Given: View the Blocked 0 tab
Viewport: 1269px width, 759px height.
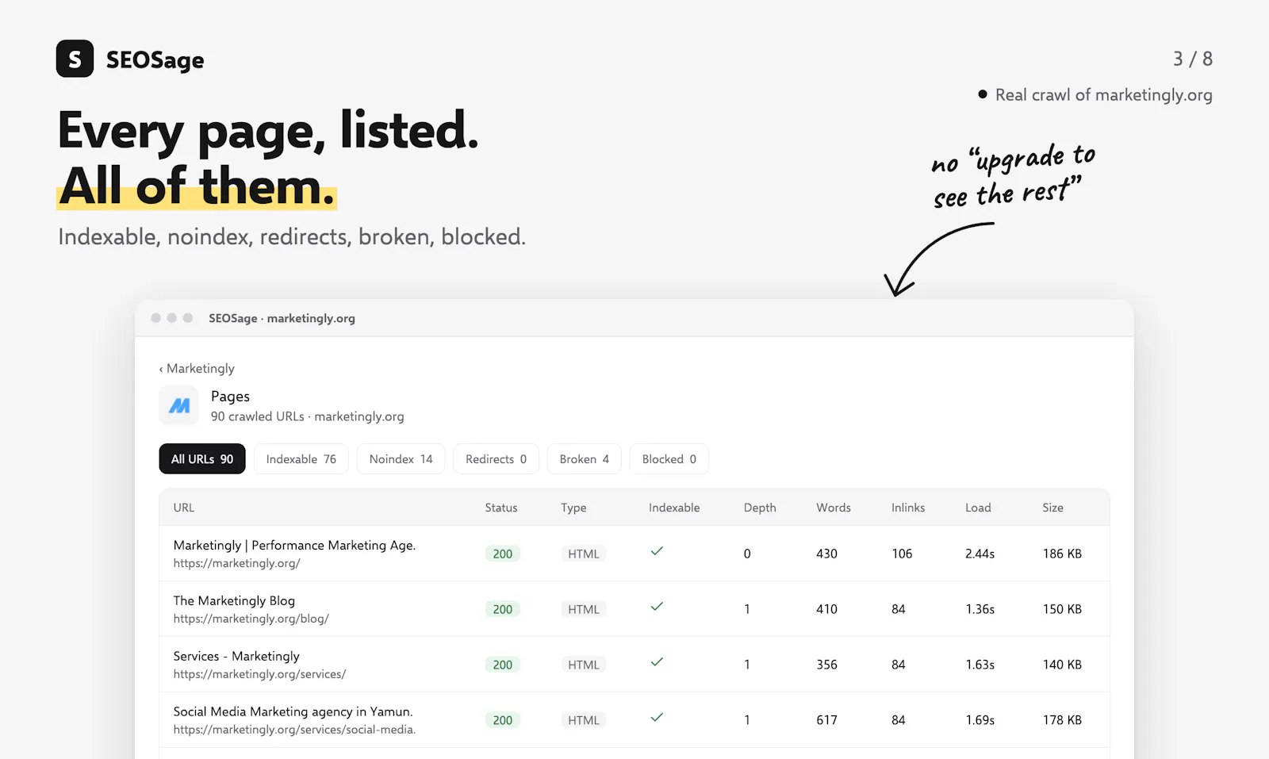Looking at the screenshot, I should point(669,459).
